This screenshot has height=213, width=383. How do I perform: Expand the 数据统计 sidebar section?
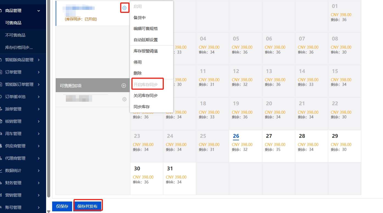39,171
